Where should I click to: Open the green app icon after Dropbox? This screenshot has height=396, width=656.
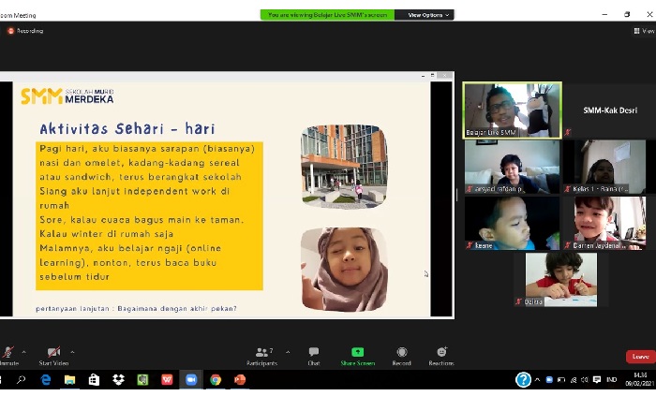[142, 379]
